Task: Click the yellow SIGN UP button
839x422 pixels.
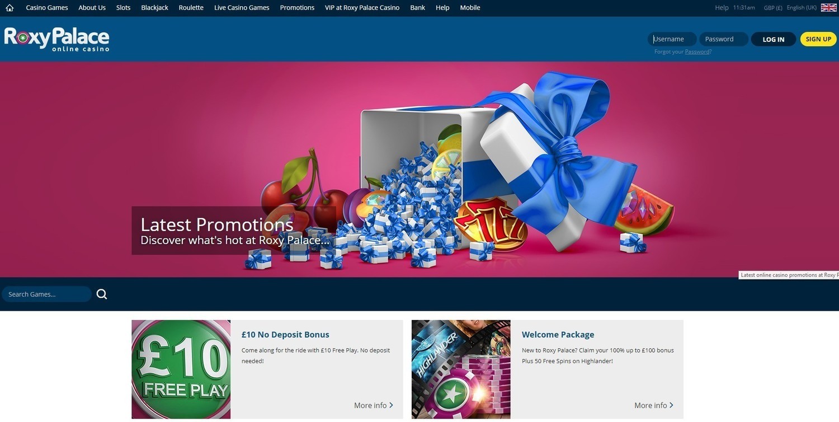Action: (x=818, y=39)
